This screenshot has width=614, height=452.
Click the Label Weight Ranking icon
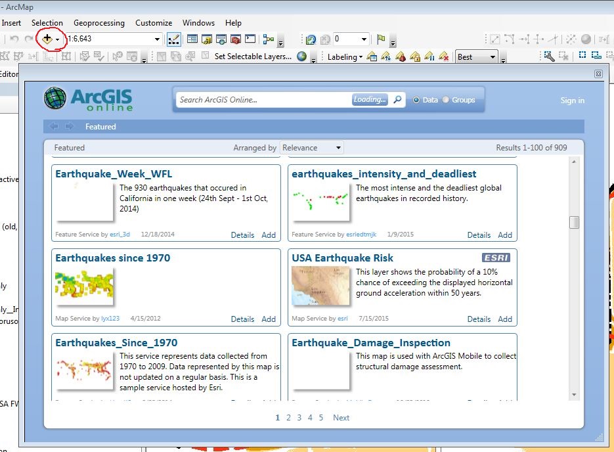[401, 57]
